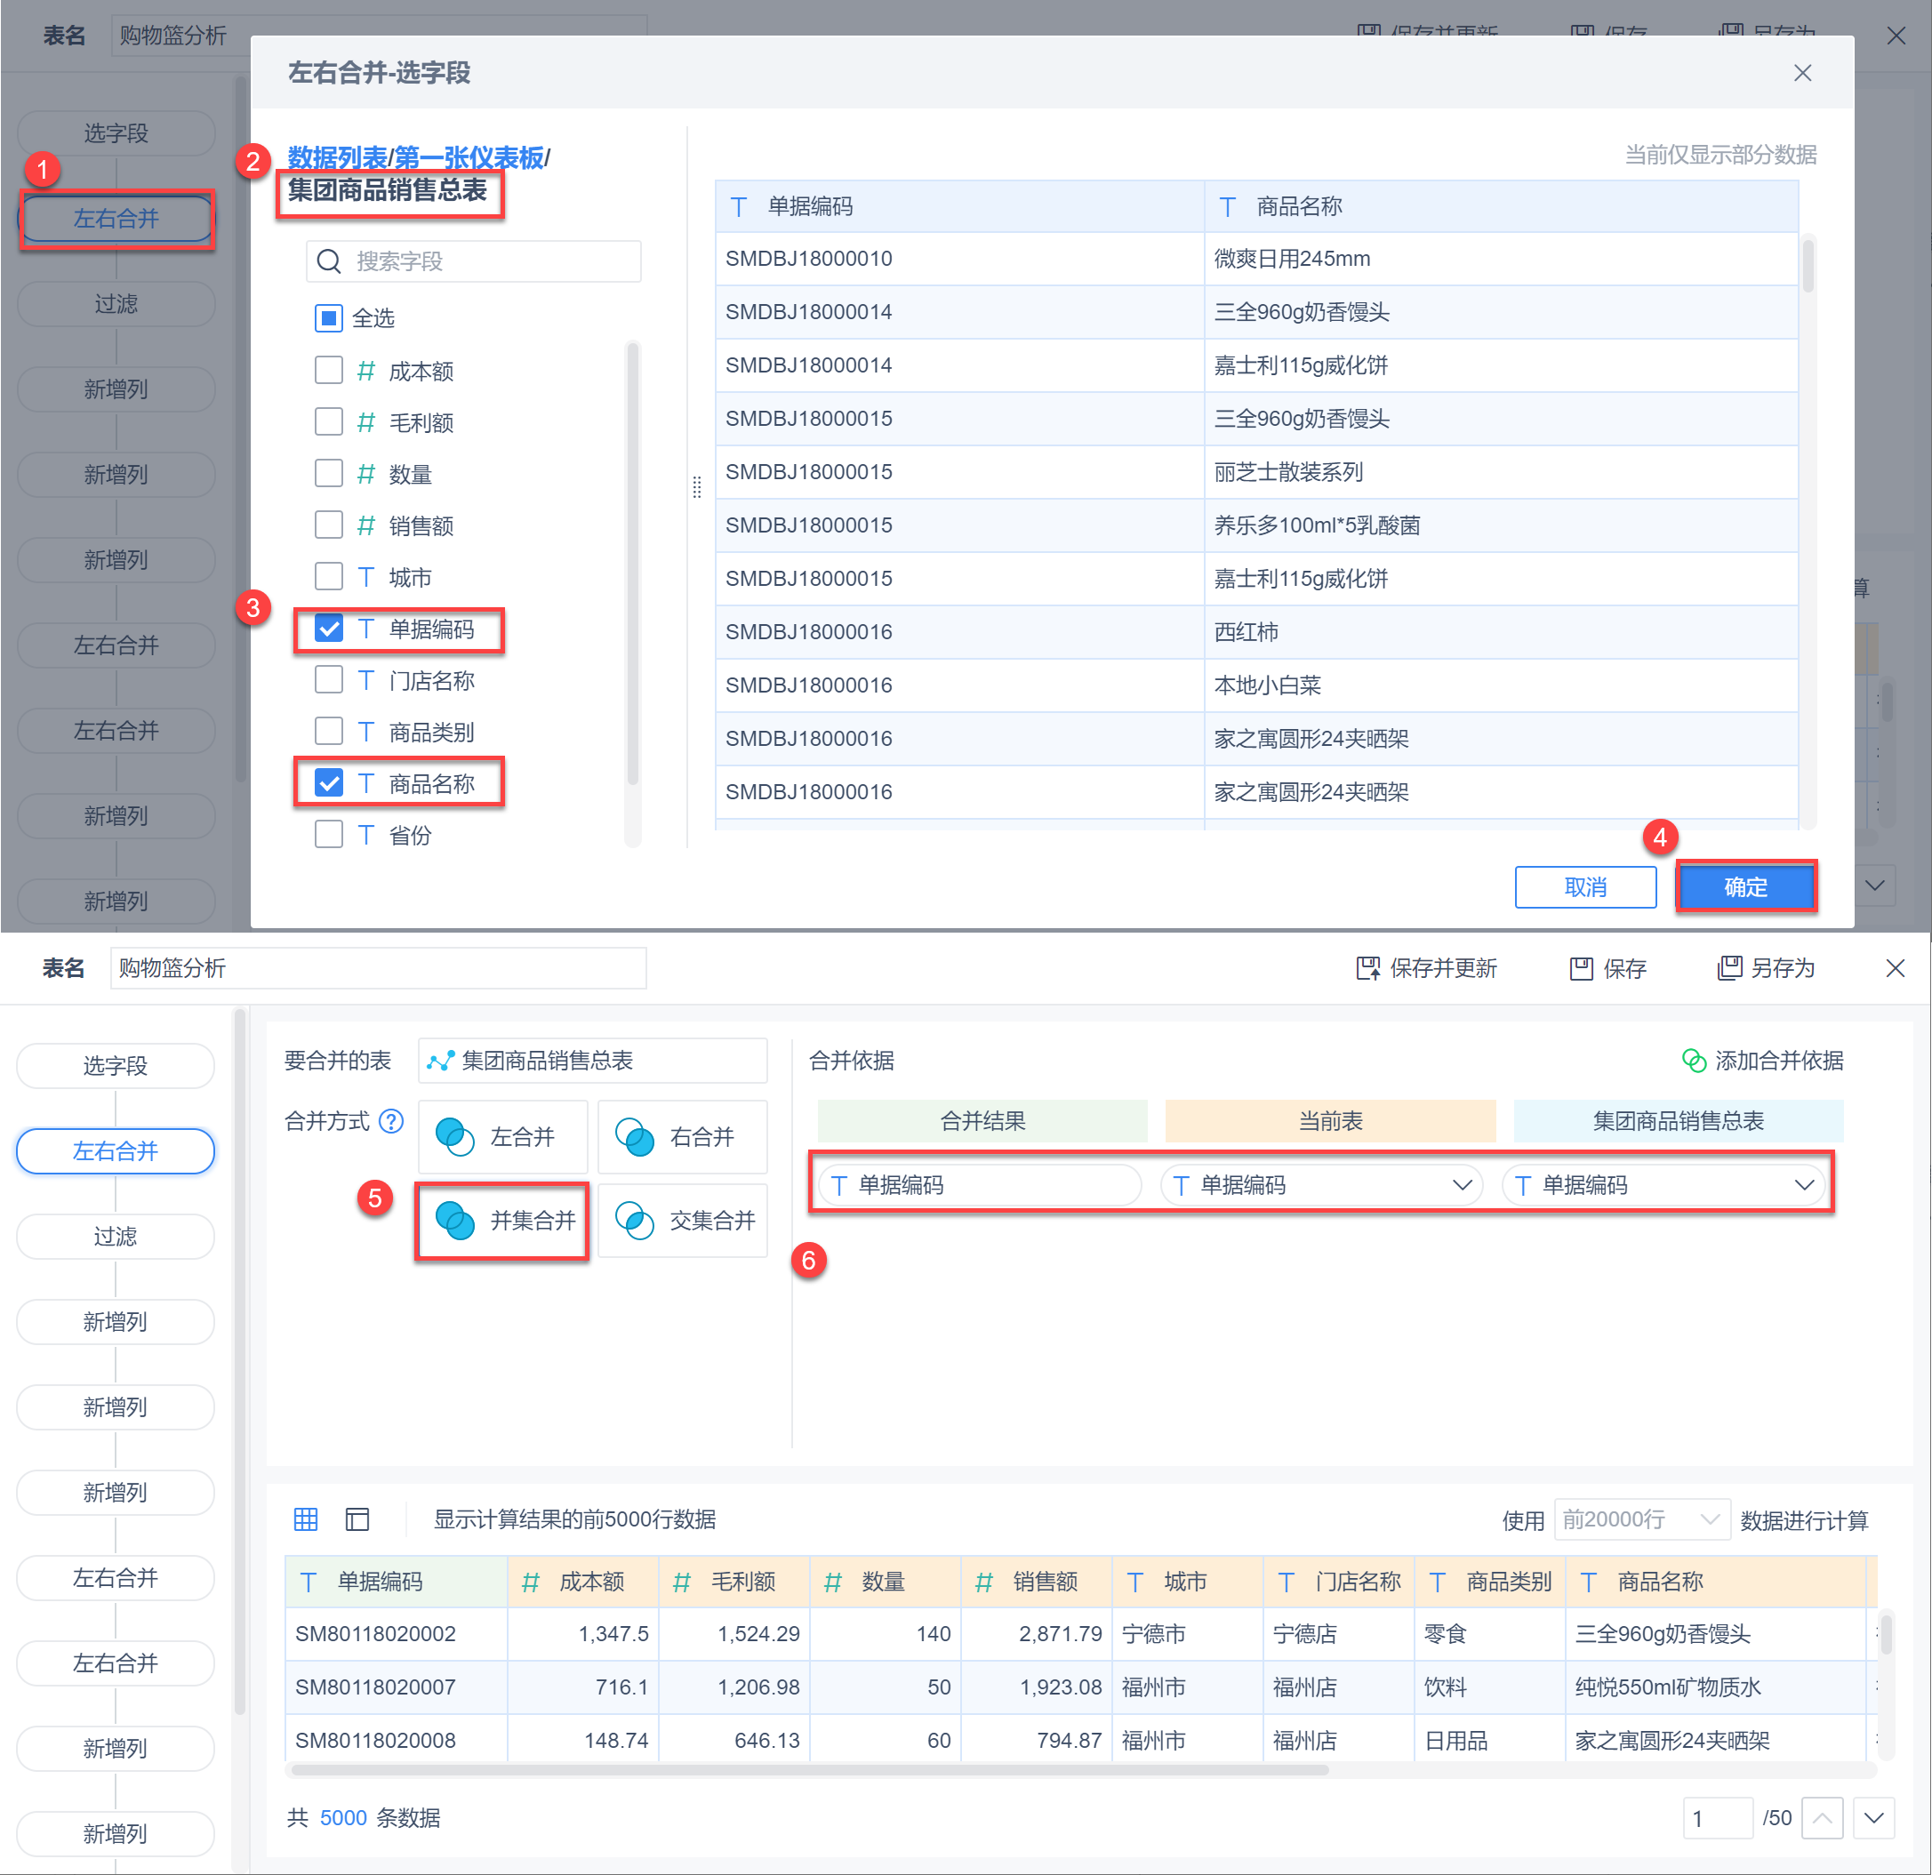Check the 成本额 field checkbox
This screenshot has height=1875, width=1932.
[328, 371]
